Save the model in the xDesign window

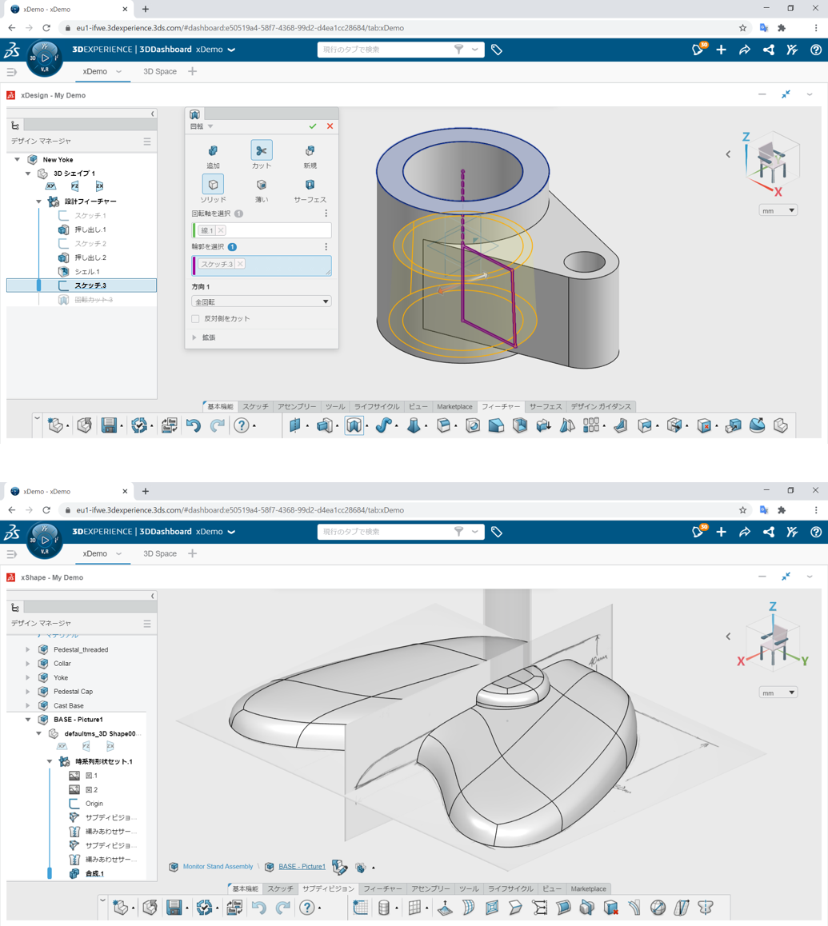point(109,425)
